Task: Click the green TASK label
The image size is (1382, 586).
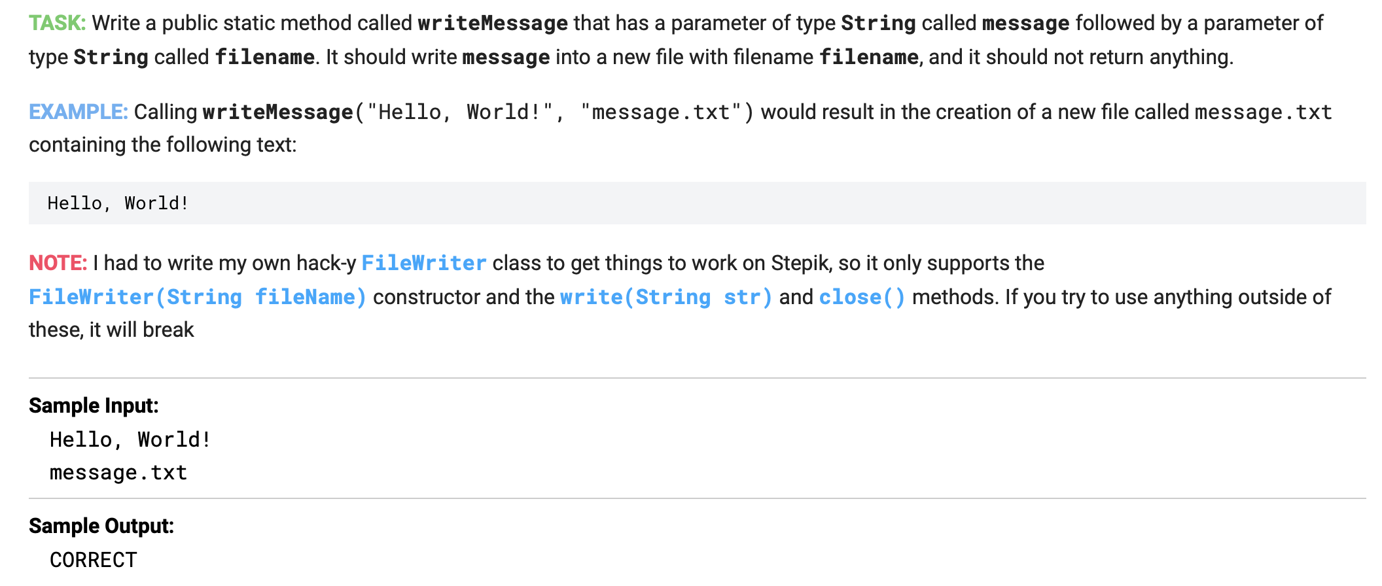Action: (58, 23)
